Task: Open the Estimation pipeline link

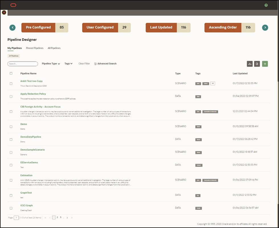Action: (x=26, y=175)
